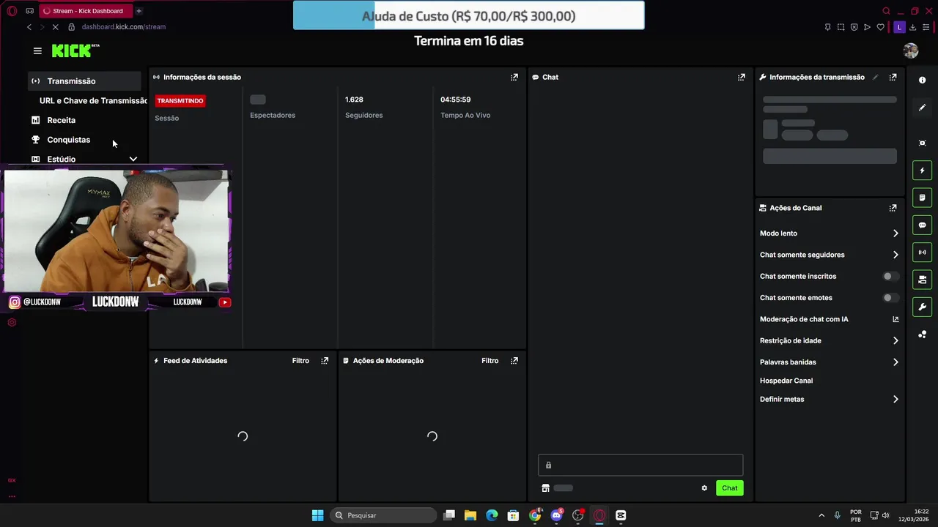Open Microsoft Edge from the taskbar
This screenshot has height=527, width=938.
[492, 515]
